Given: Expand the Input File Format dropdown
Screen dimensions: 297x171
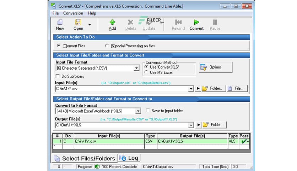Looking at the screenshot, I should pos(136,68).
